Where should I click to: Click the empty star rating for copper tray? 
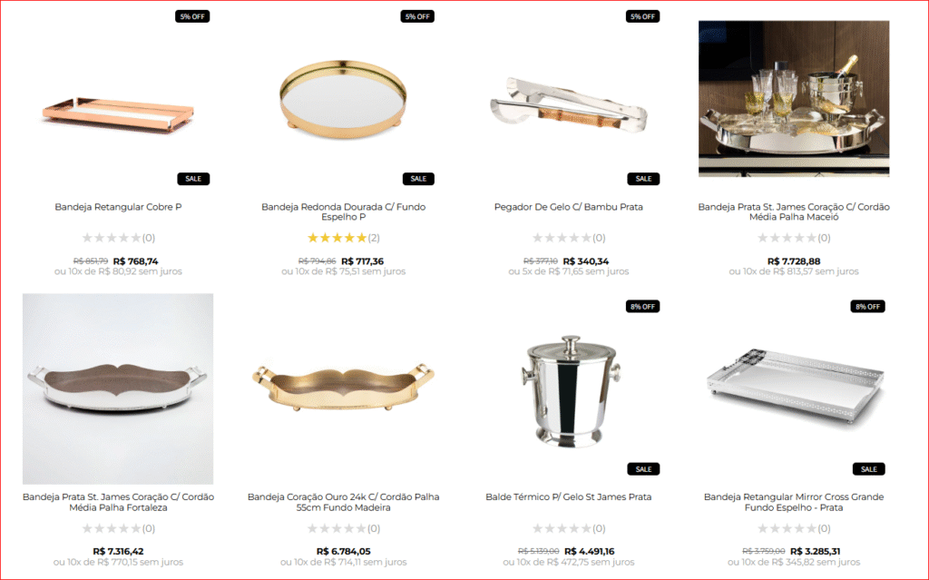coord(112,238)
